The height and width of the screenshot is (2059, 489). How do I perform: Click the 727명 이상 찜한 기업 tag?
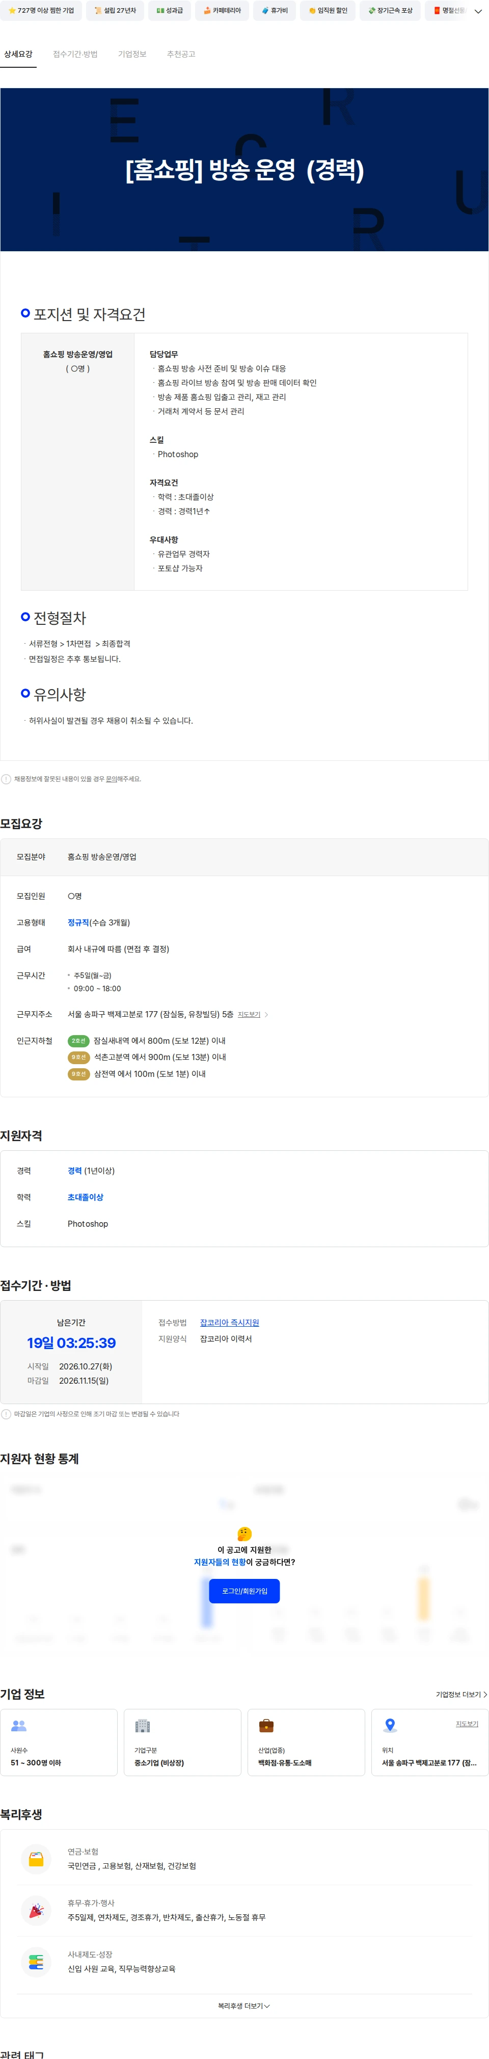(x=41, y=10)
